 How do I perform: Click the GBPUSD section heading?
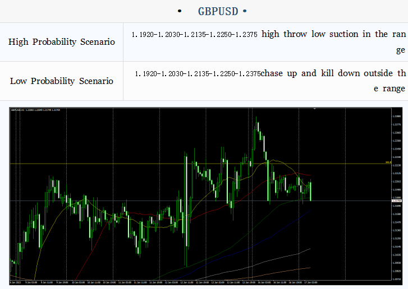click(218, 11)
